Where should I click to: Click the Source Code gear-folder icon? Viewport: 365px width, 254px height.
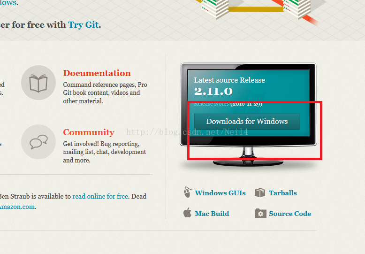coord(260,213)
